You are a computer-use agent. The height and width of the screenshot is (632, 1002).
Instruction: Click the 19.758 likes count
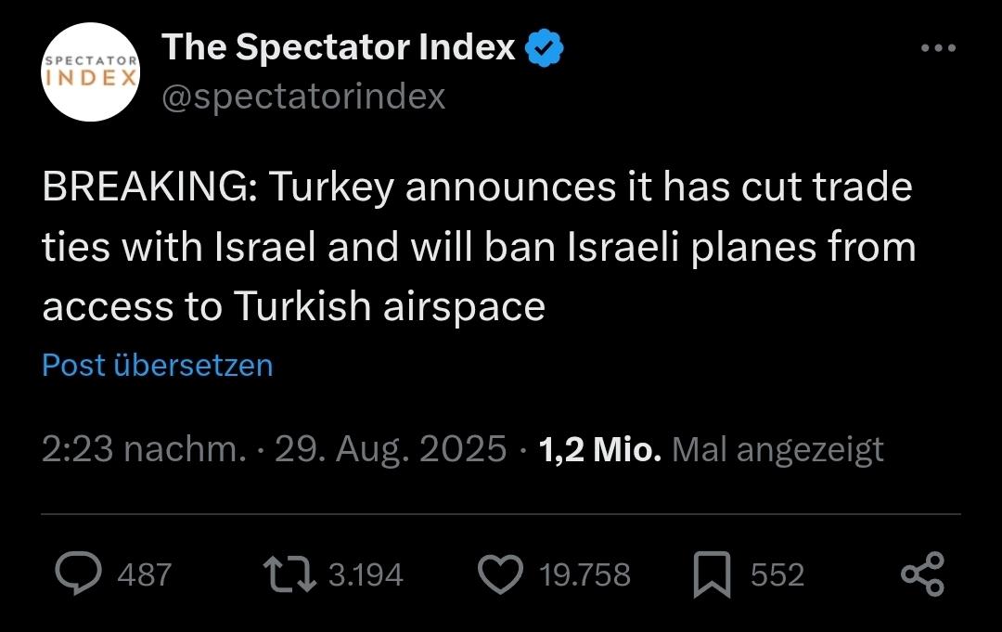click(x=584, y=575)
